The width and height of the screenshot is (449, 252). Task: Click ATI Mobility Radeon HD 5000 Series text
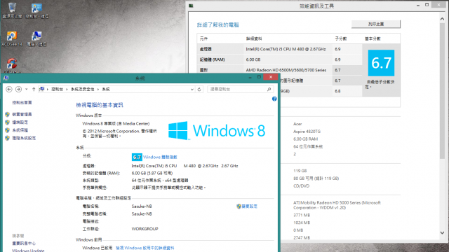[x=337, y=205]
